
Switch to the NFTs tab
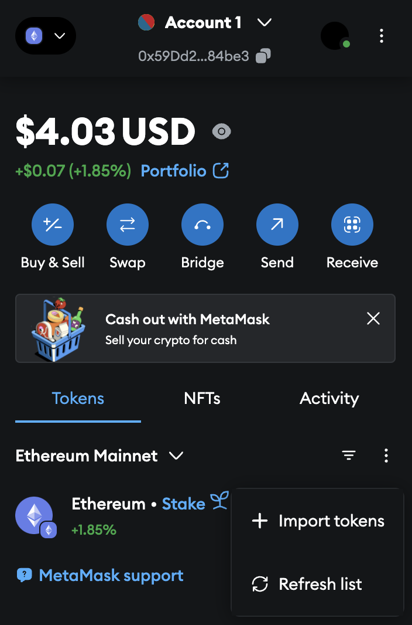coord(202,398)
